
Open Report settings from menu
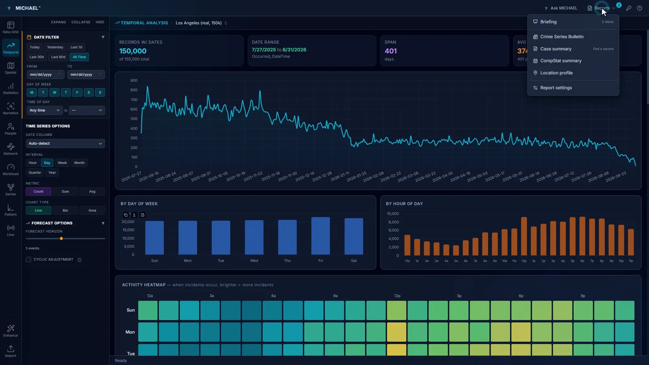pyautogui.click(x=573, y=88)
